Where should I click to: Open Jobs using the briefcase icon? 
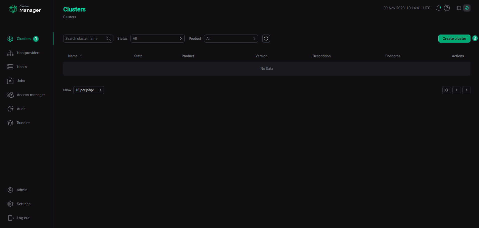10,81
